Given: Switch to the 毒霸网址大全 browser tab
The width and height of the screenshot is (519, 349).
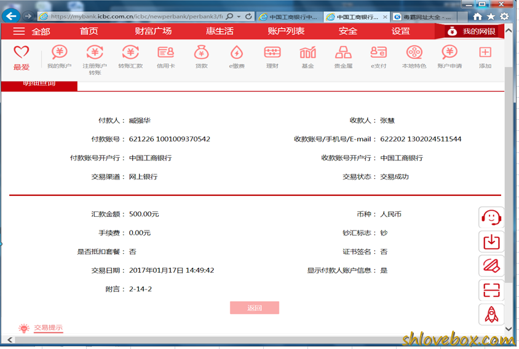Looking at the screenshot, I should [x=424, y=17].
